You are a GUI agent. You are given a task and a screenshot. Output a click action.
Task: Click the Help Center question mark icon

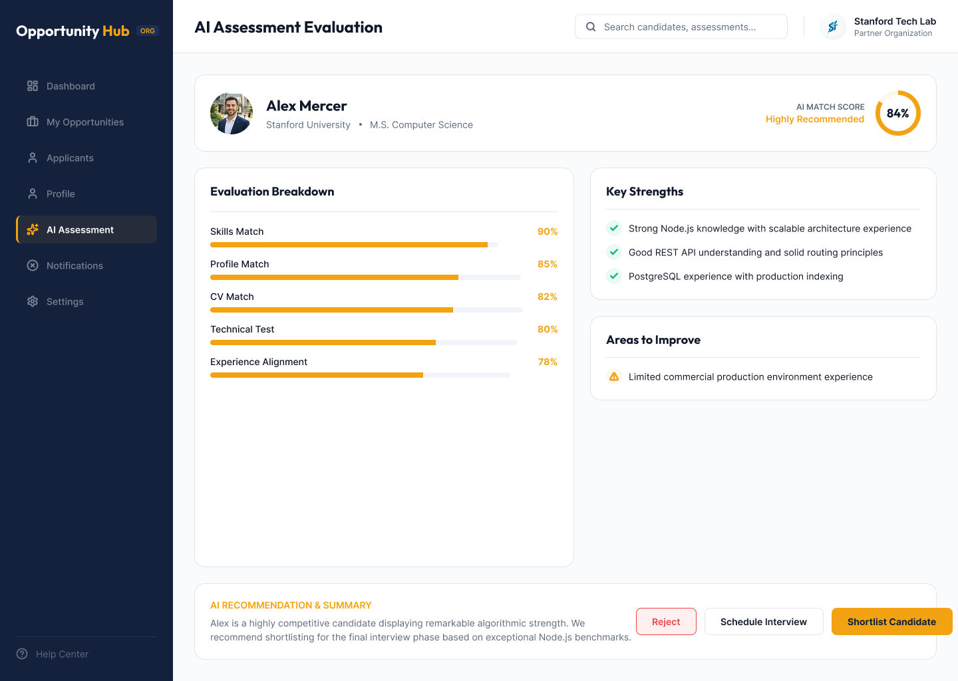22,654
